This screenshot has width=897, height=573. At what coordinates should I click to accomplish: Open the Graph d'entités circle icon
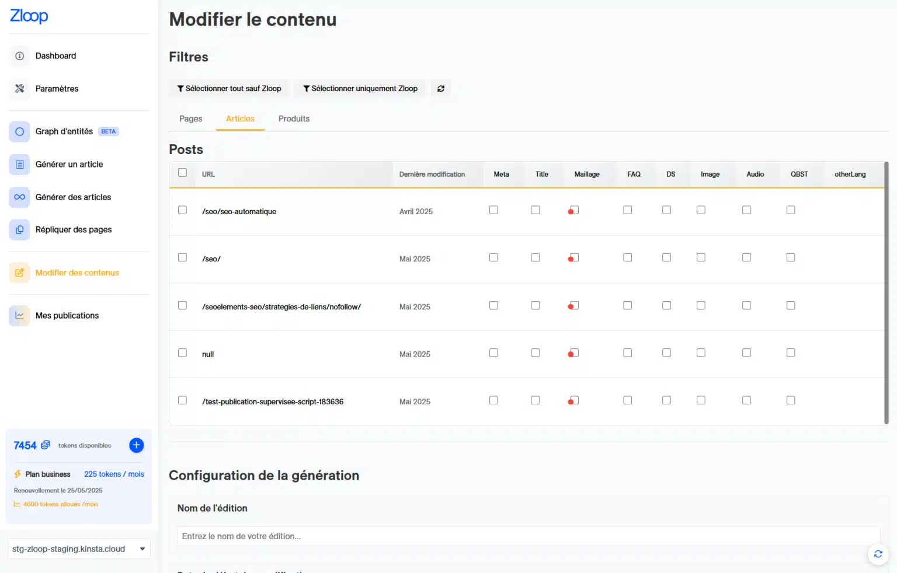click(19, 131)
